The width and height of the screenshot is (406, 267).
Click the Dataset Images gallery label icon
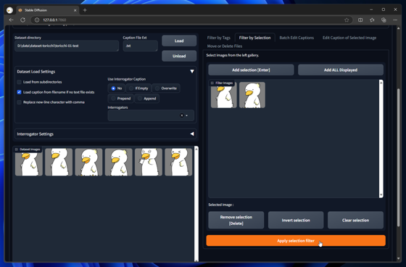click(17, 149)
